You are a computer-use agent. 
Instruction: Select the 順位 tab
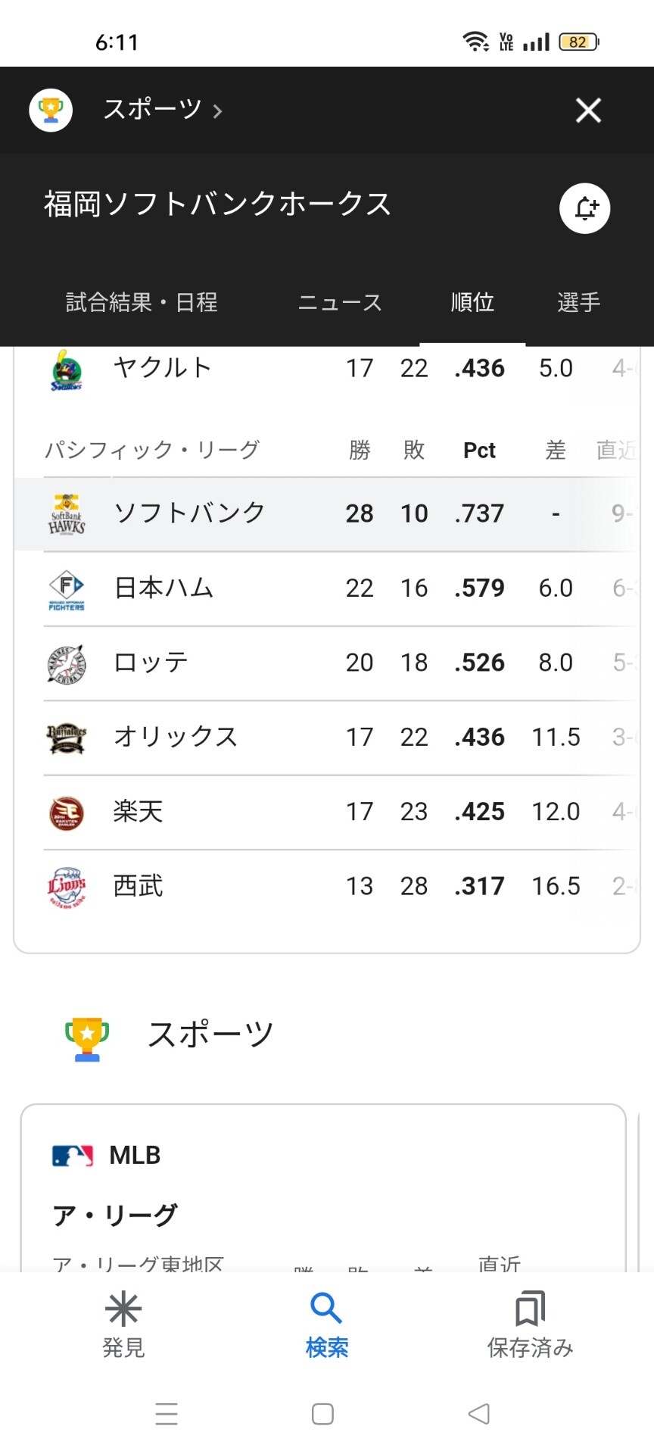472,302
